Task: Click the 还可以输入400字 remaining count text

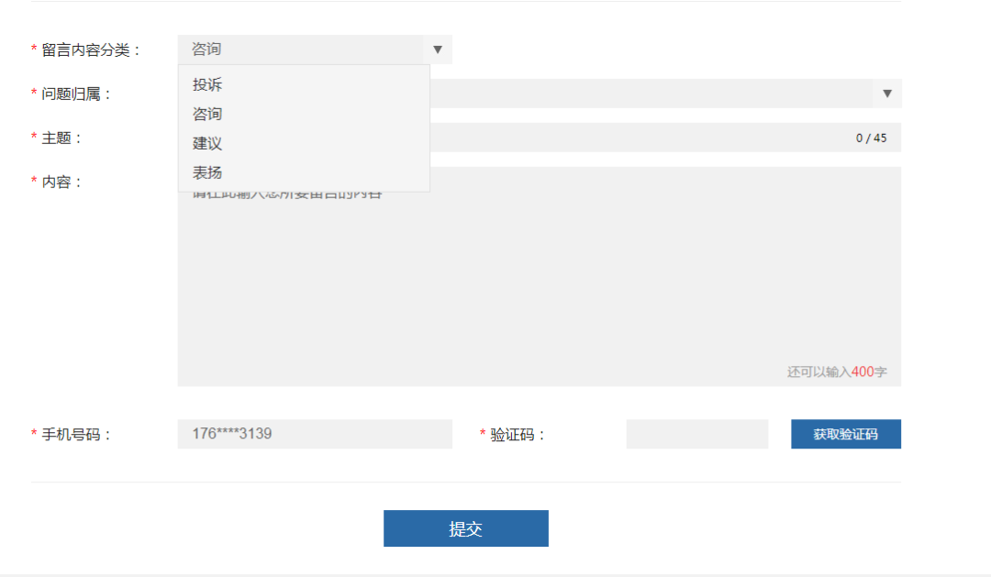Action: pos(836,372)
